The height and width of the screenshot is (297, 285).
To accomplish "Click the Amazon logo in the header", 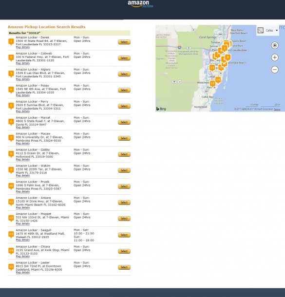I will [x=138, y=3].
